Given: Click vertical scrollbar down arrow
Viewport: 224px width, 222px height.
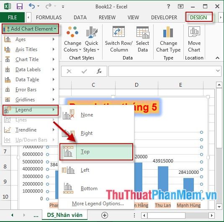Looking at the screenshot, I should point(219,207).
